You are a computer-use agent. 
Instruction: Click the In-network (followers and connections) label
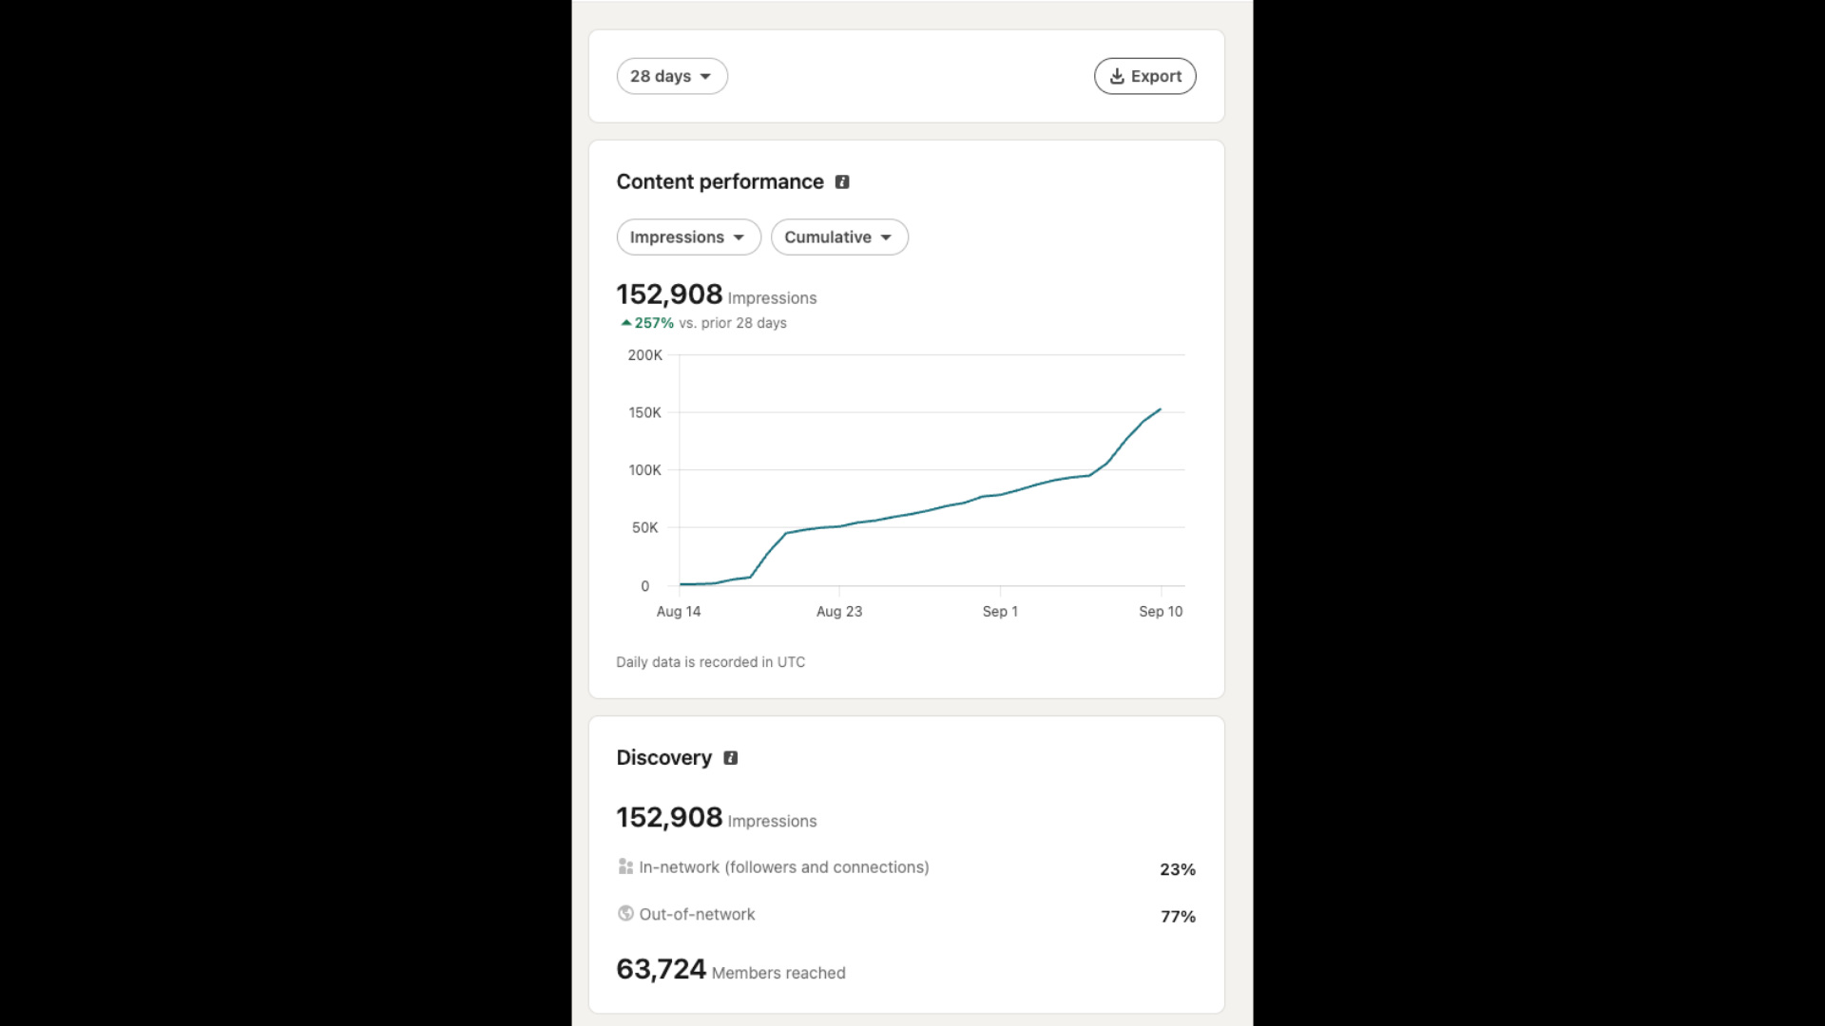pos(784,867)
